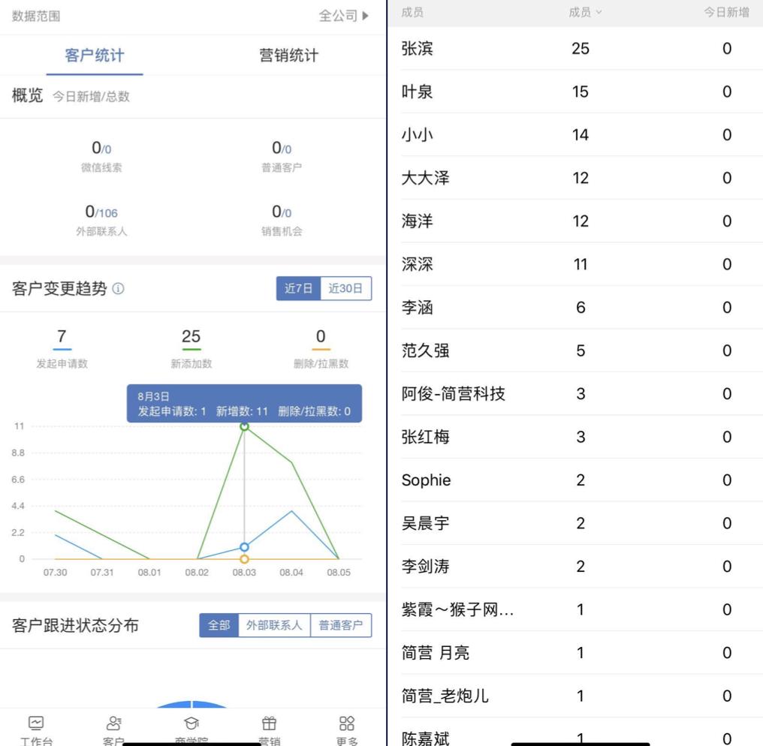763x746 pixels.
Task: Switch trend range to 近30日
Action: click(345, 287)
